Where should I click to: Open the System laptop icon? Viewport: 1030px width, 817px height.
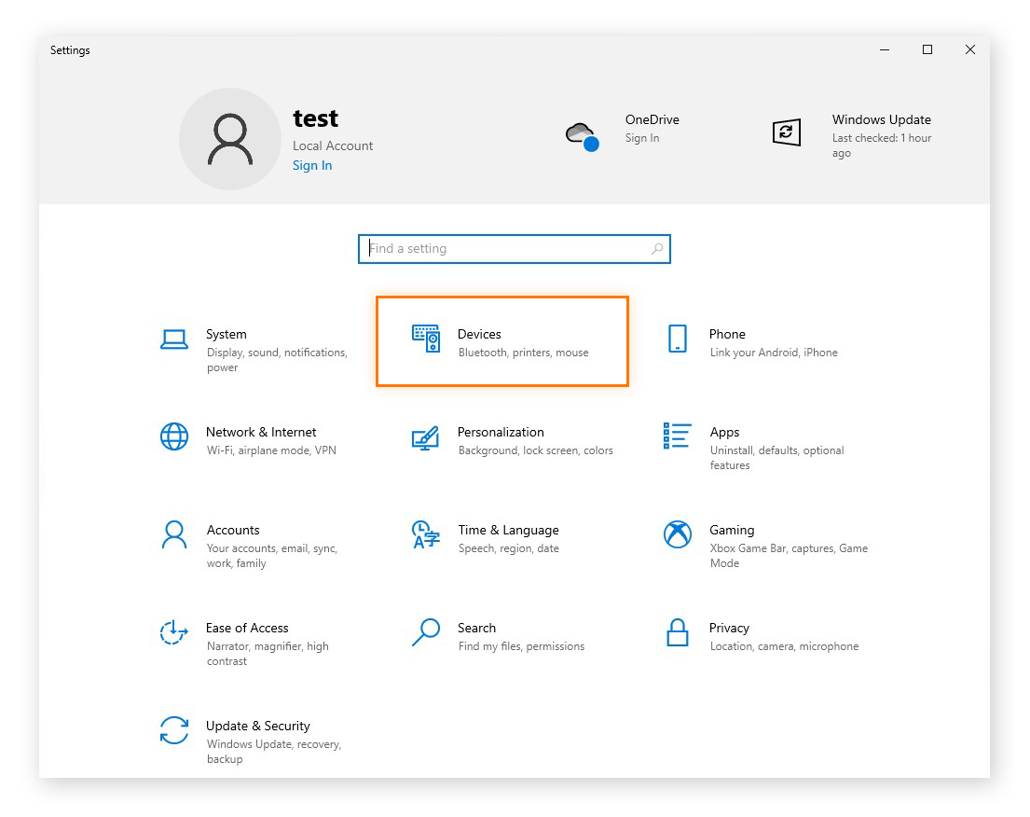coord(174,339)
